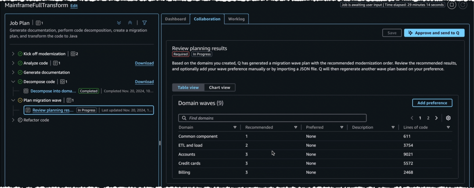The width and height of the screenshot is (474, 188).
Task: Expand the Generate documentation step
Action: tap(13, 72)
